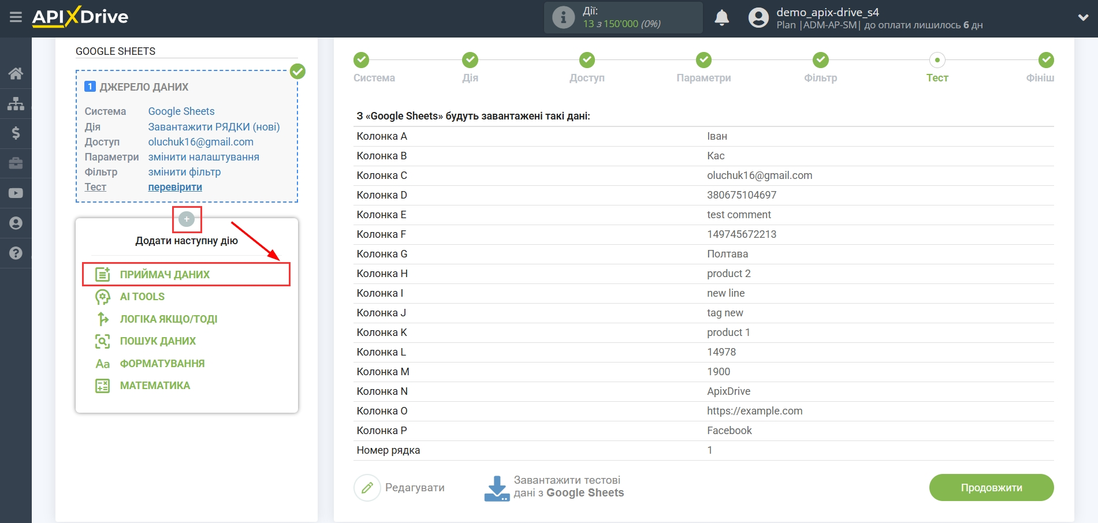Open the help question mark icon

[16, 253]
